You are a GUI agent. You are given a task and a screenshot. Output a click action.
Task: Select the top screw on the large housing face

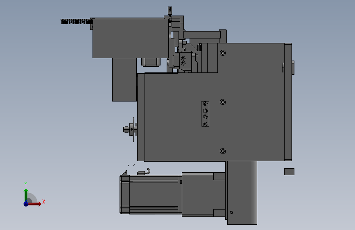tap(223, 53)
